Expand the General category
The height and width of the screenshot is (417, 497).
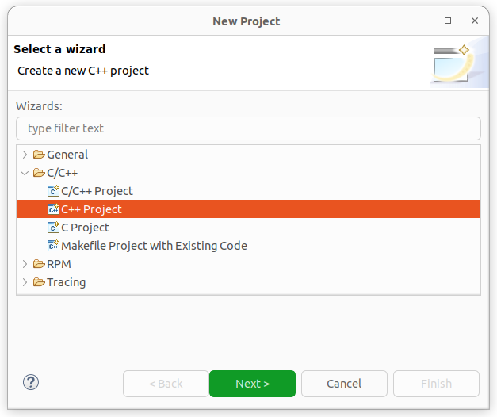[x=25, y=155]
